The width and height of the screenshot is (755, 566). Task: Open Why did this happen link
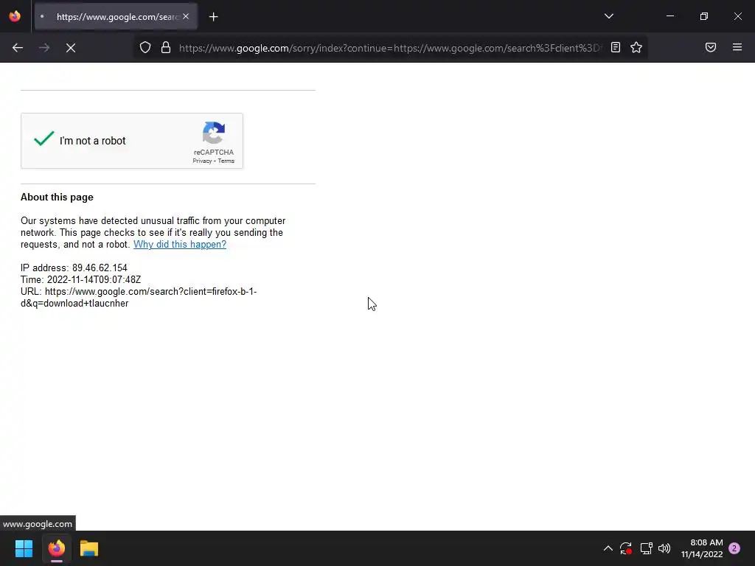pos(180,244)
